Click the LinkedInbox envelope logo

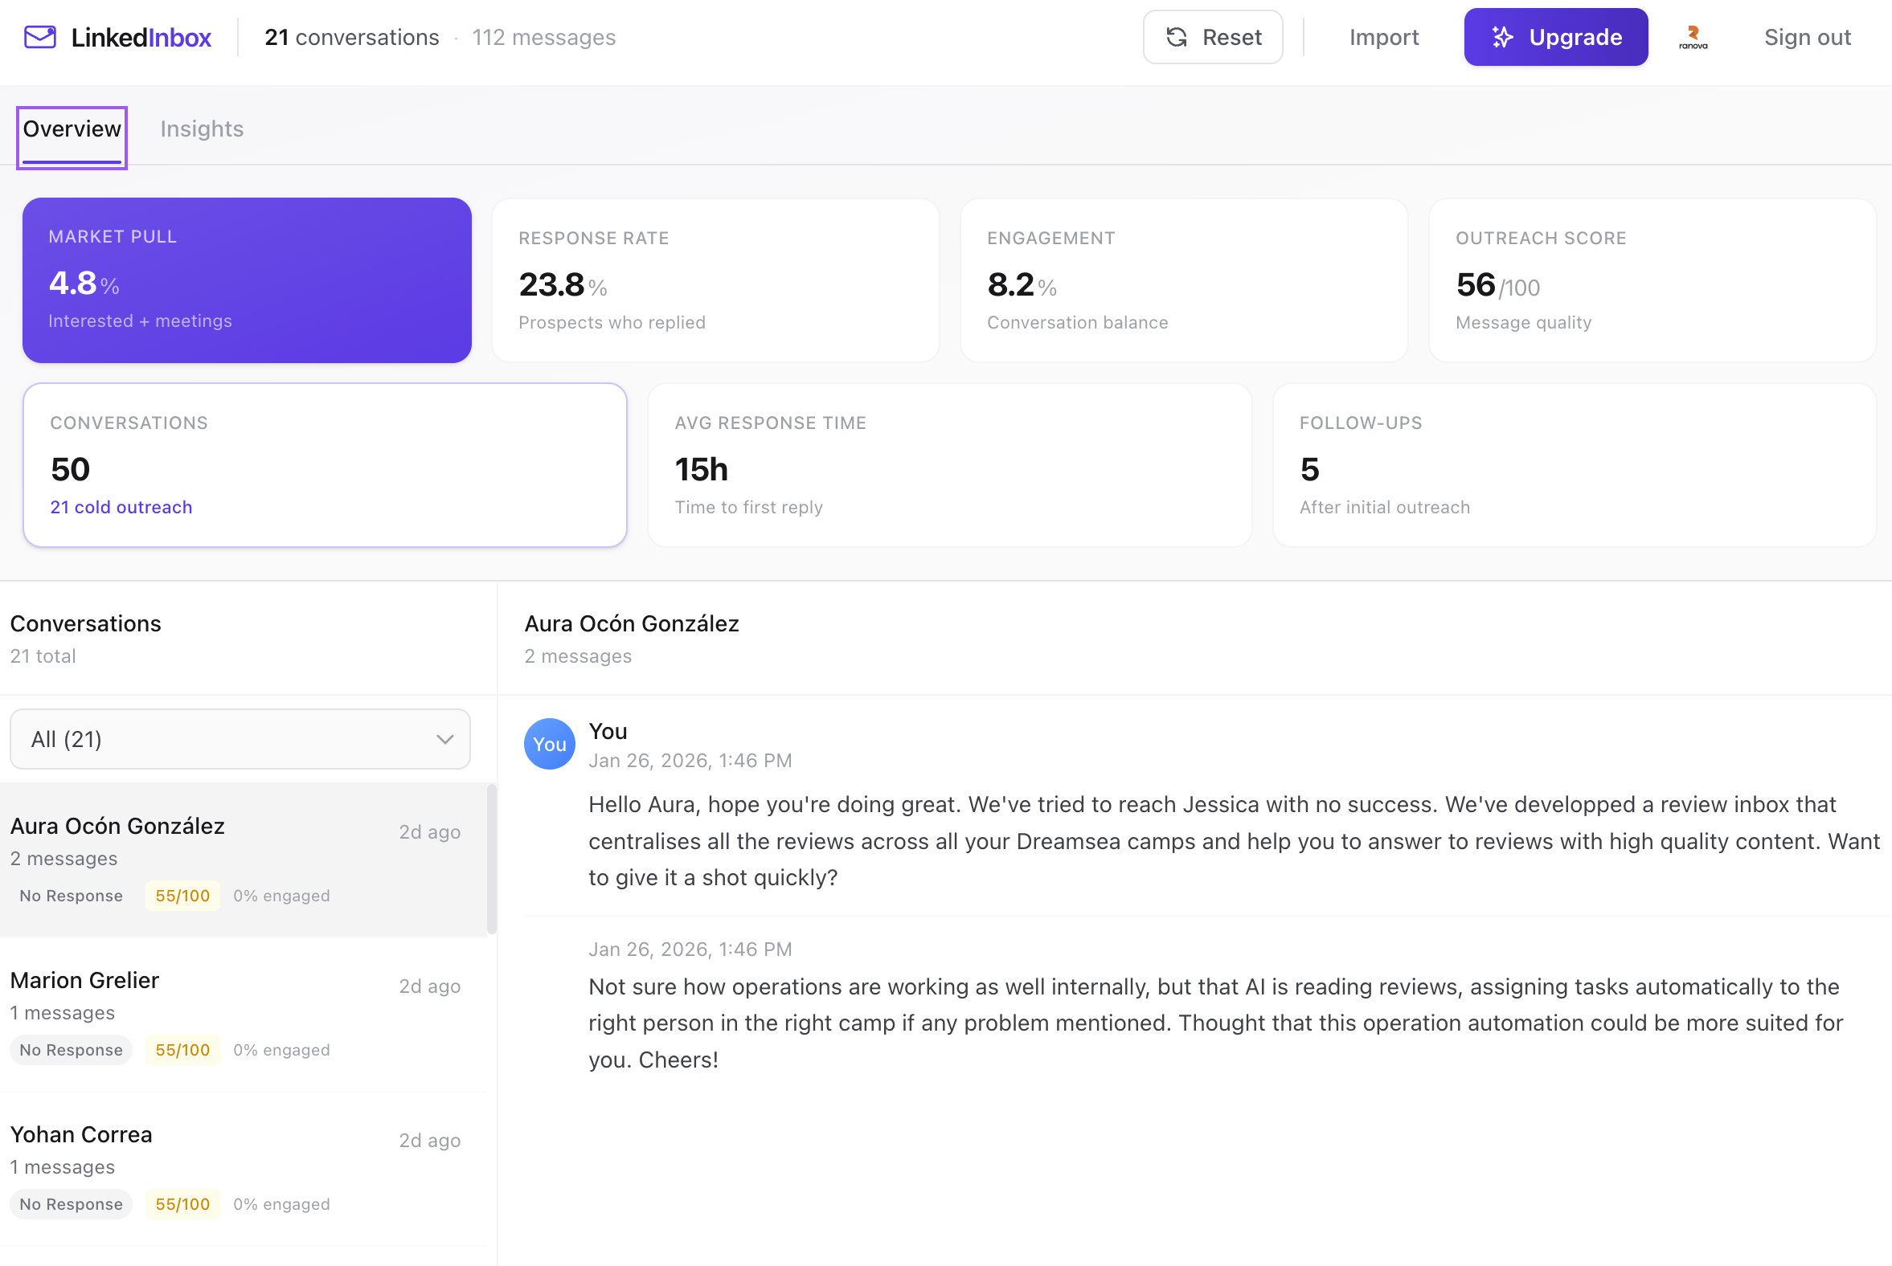pos(39,36)
